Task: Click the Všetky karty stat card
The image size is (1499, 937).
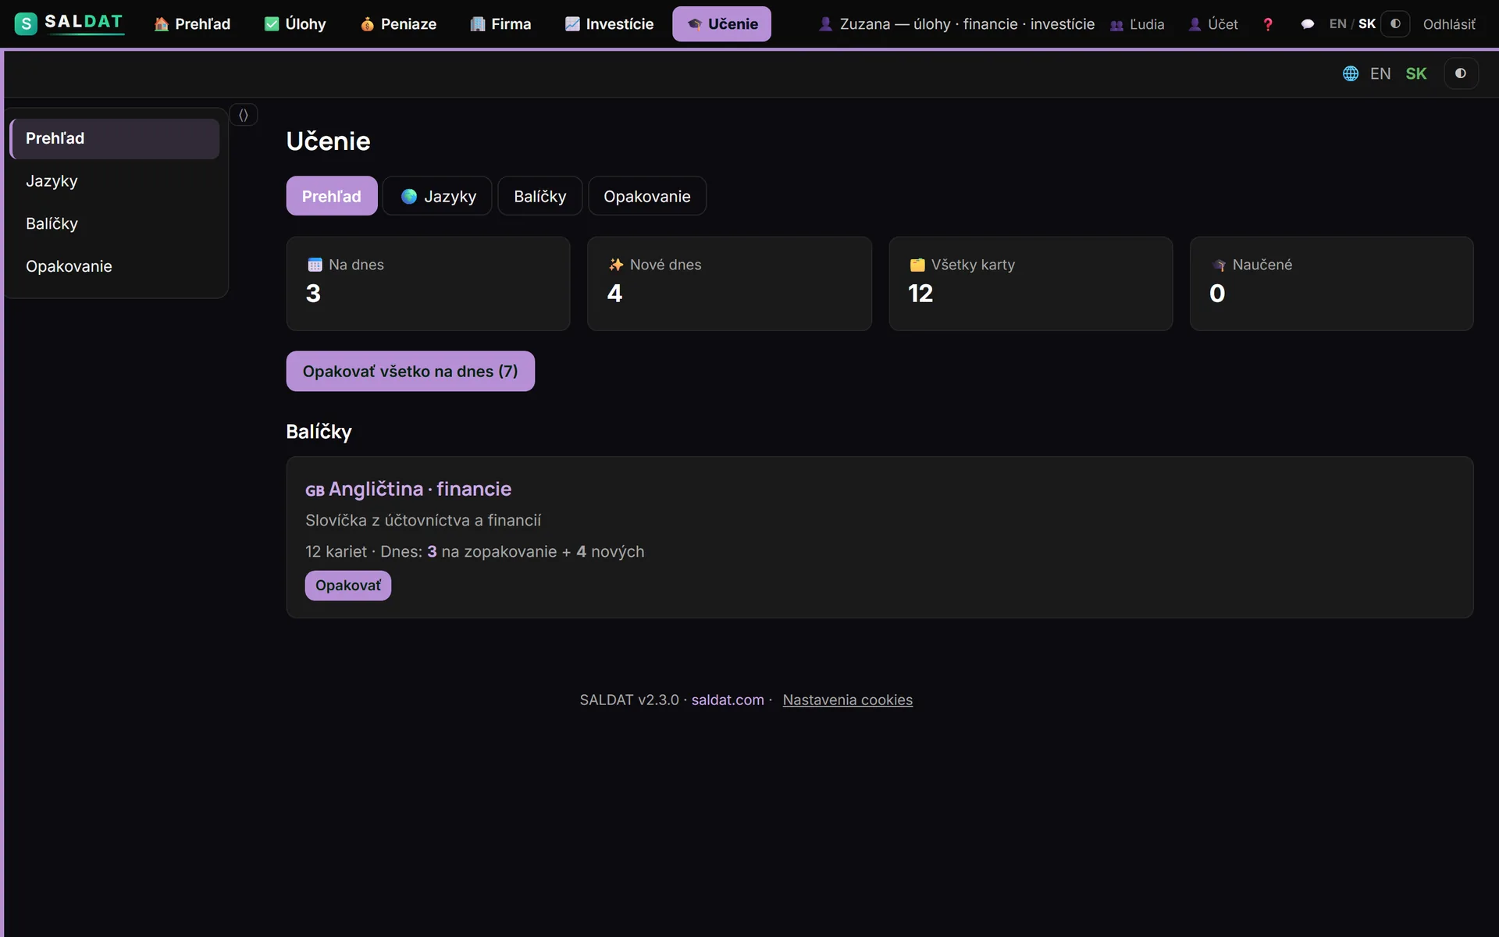Action: [x=1031, y=283]
